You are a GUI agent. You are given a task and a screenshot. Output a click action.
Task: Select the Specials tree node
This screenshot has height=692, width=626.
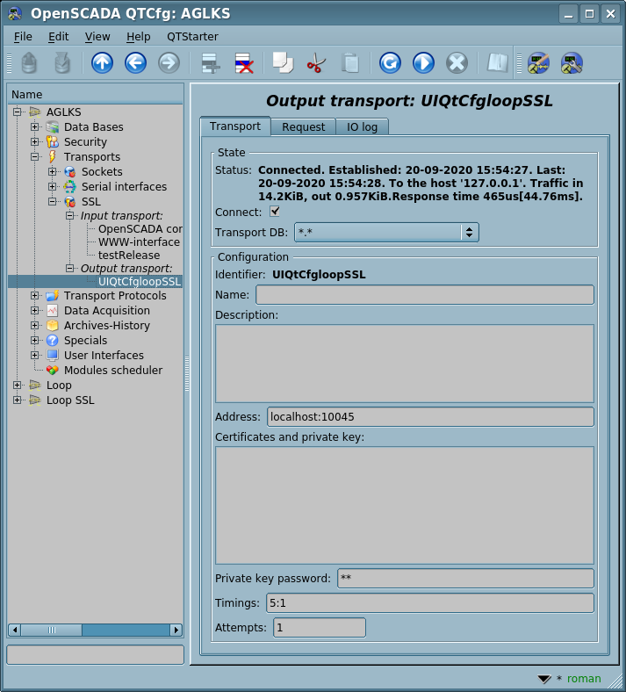(x=85, y=341)
